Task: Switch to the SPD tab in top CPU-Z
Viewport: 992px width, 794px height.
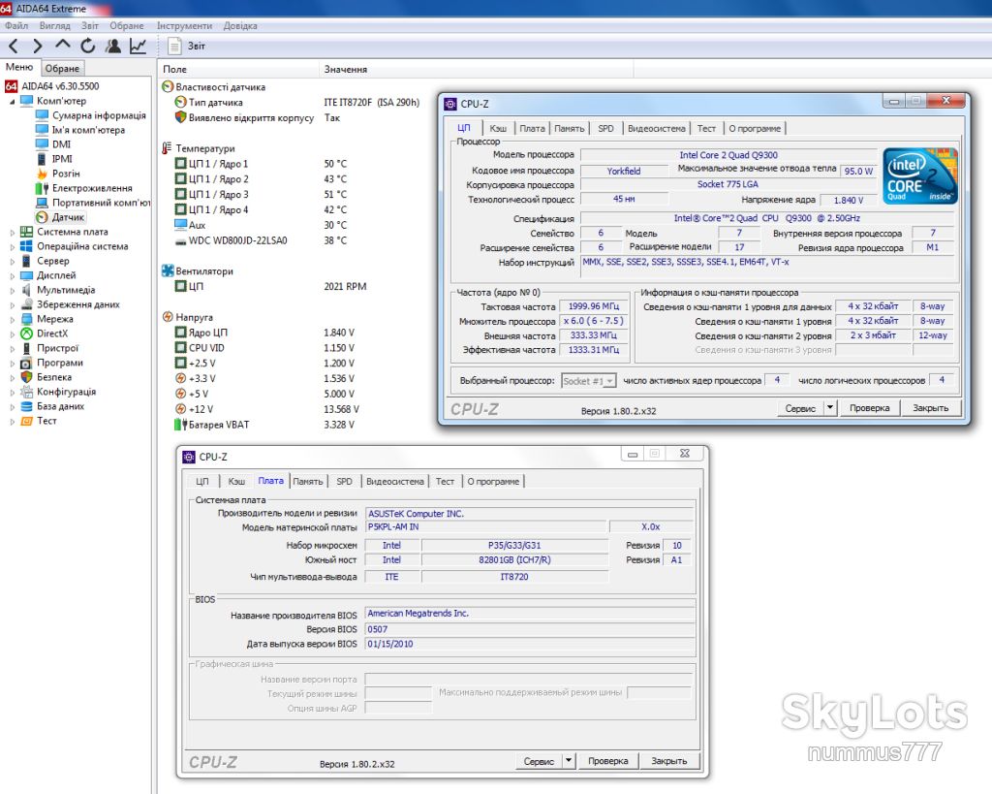Action: pyautogui.click(x=605, y=129)
